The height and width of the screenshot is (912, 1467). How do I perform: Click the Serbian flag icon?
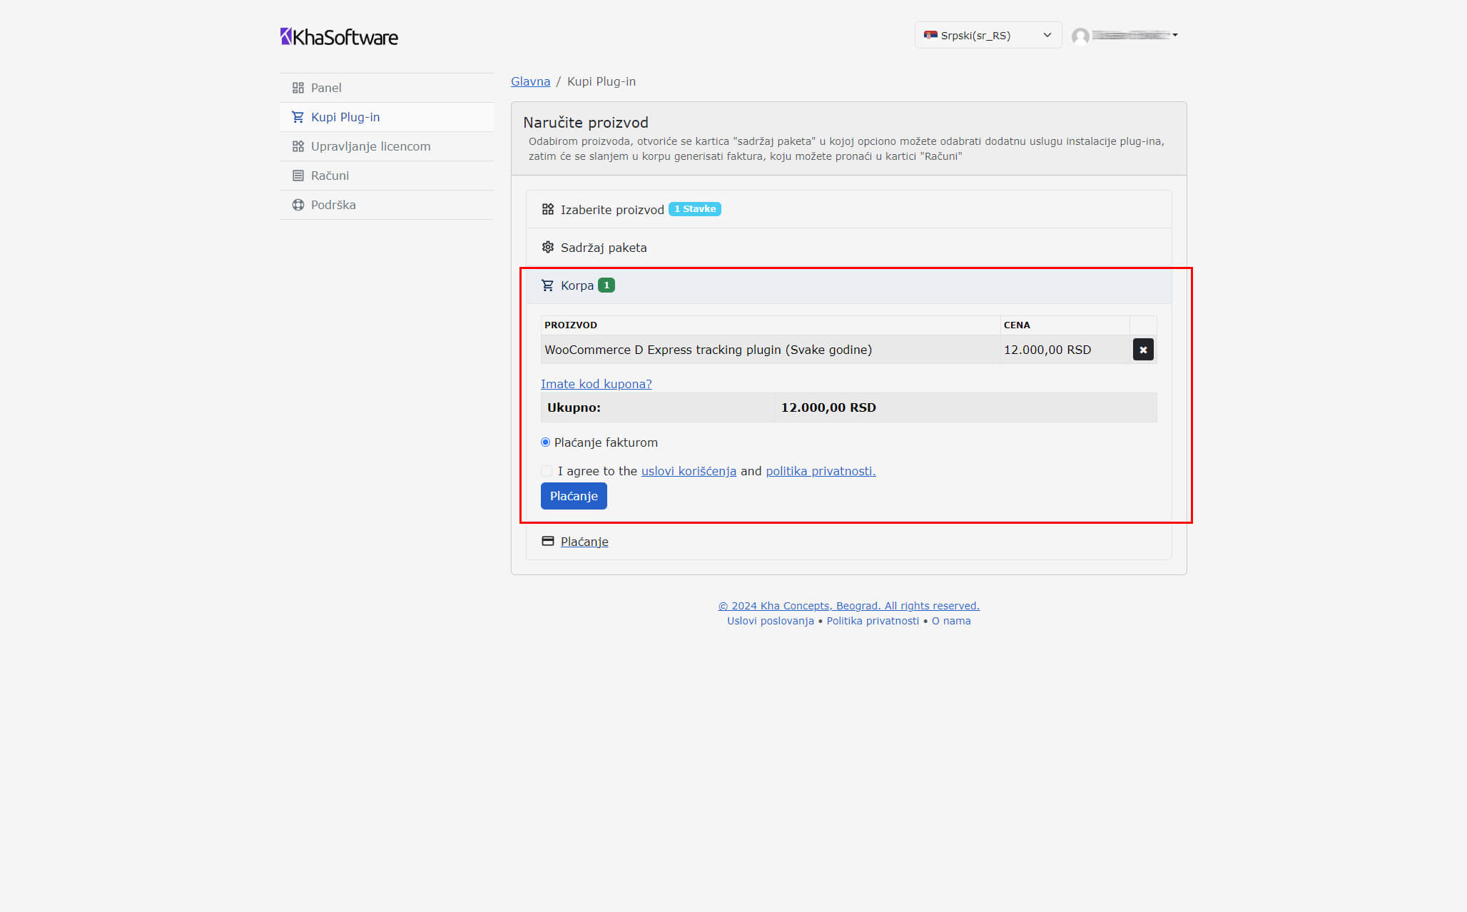click(x=930, y=35)
